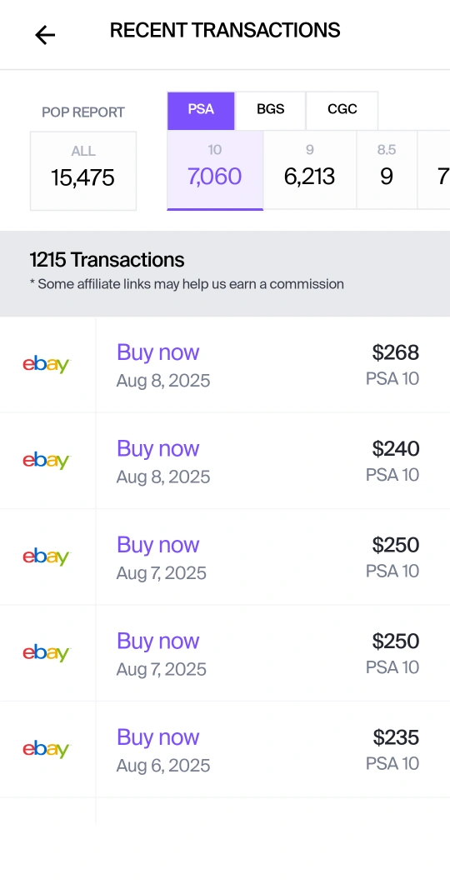
Task: Tap the eBay logo on the $235 transaction
Action: pos(46,749)
